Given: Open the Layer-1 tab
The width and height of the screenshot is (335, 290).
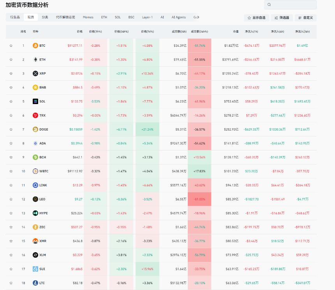Looking at the screenshot, I should point(147,17).
